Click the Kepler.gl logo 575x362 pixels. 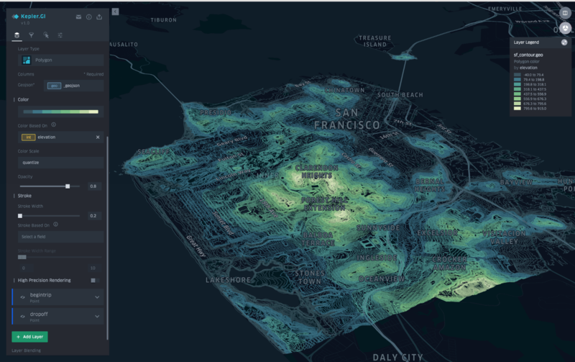click(29, 17)
